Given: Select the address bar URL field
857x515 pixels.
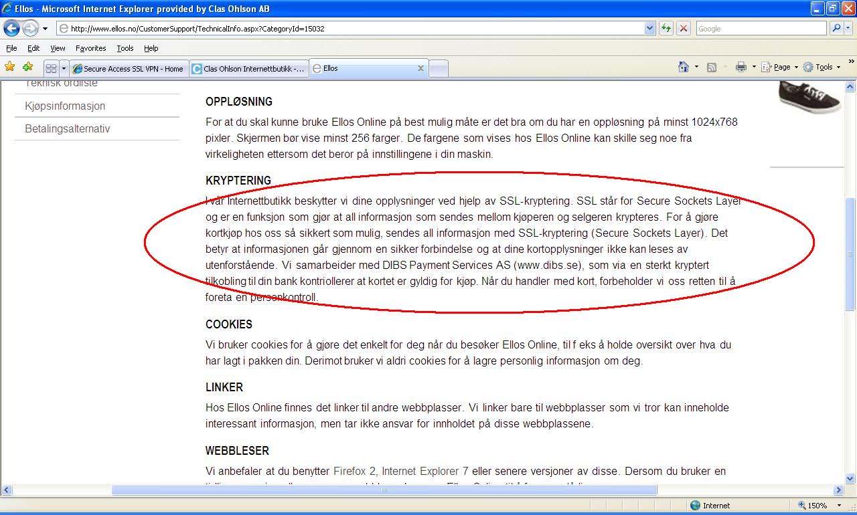Looking at the screenshot, I should [x=350, y=29].
